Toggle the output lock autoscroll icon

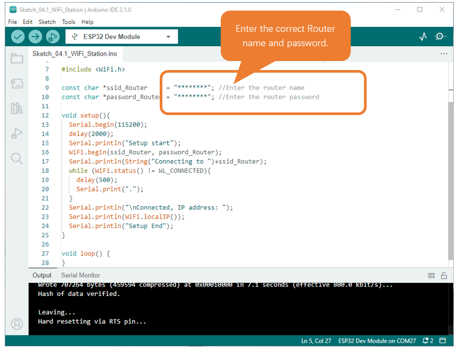tap(444, 276)
